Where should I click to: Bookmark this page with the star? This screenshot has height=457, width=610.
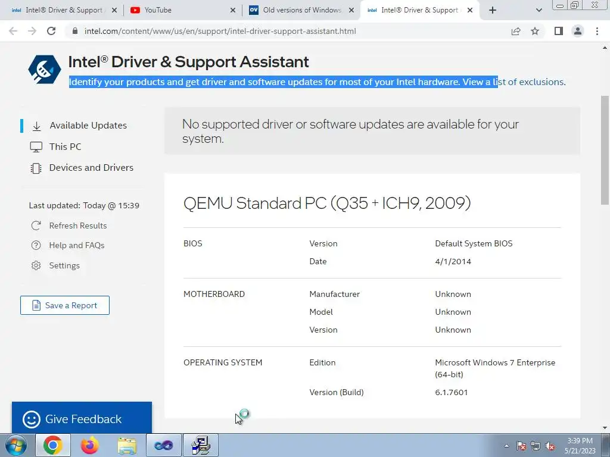pos(535,31)
